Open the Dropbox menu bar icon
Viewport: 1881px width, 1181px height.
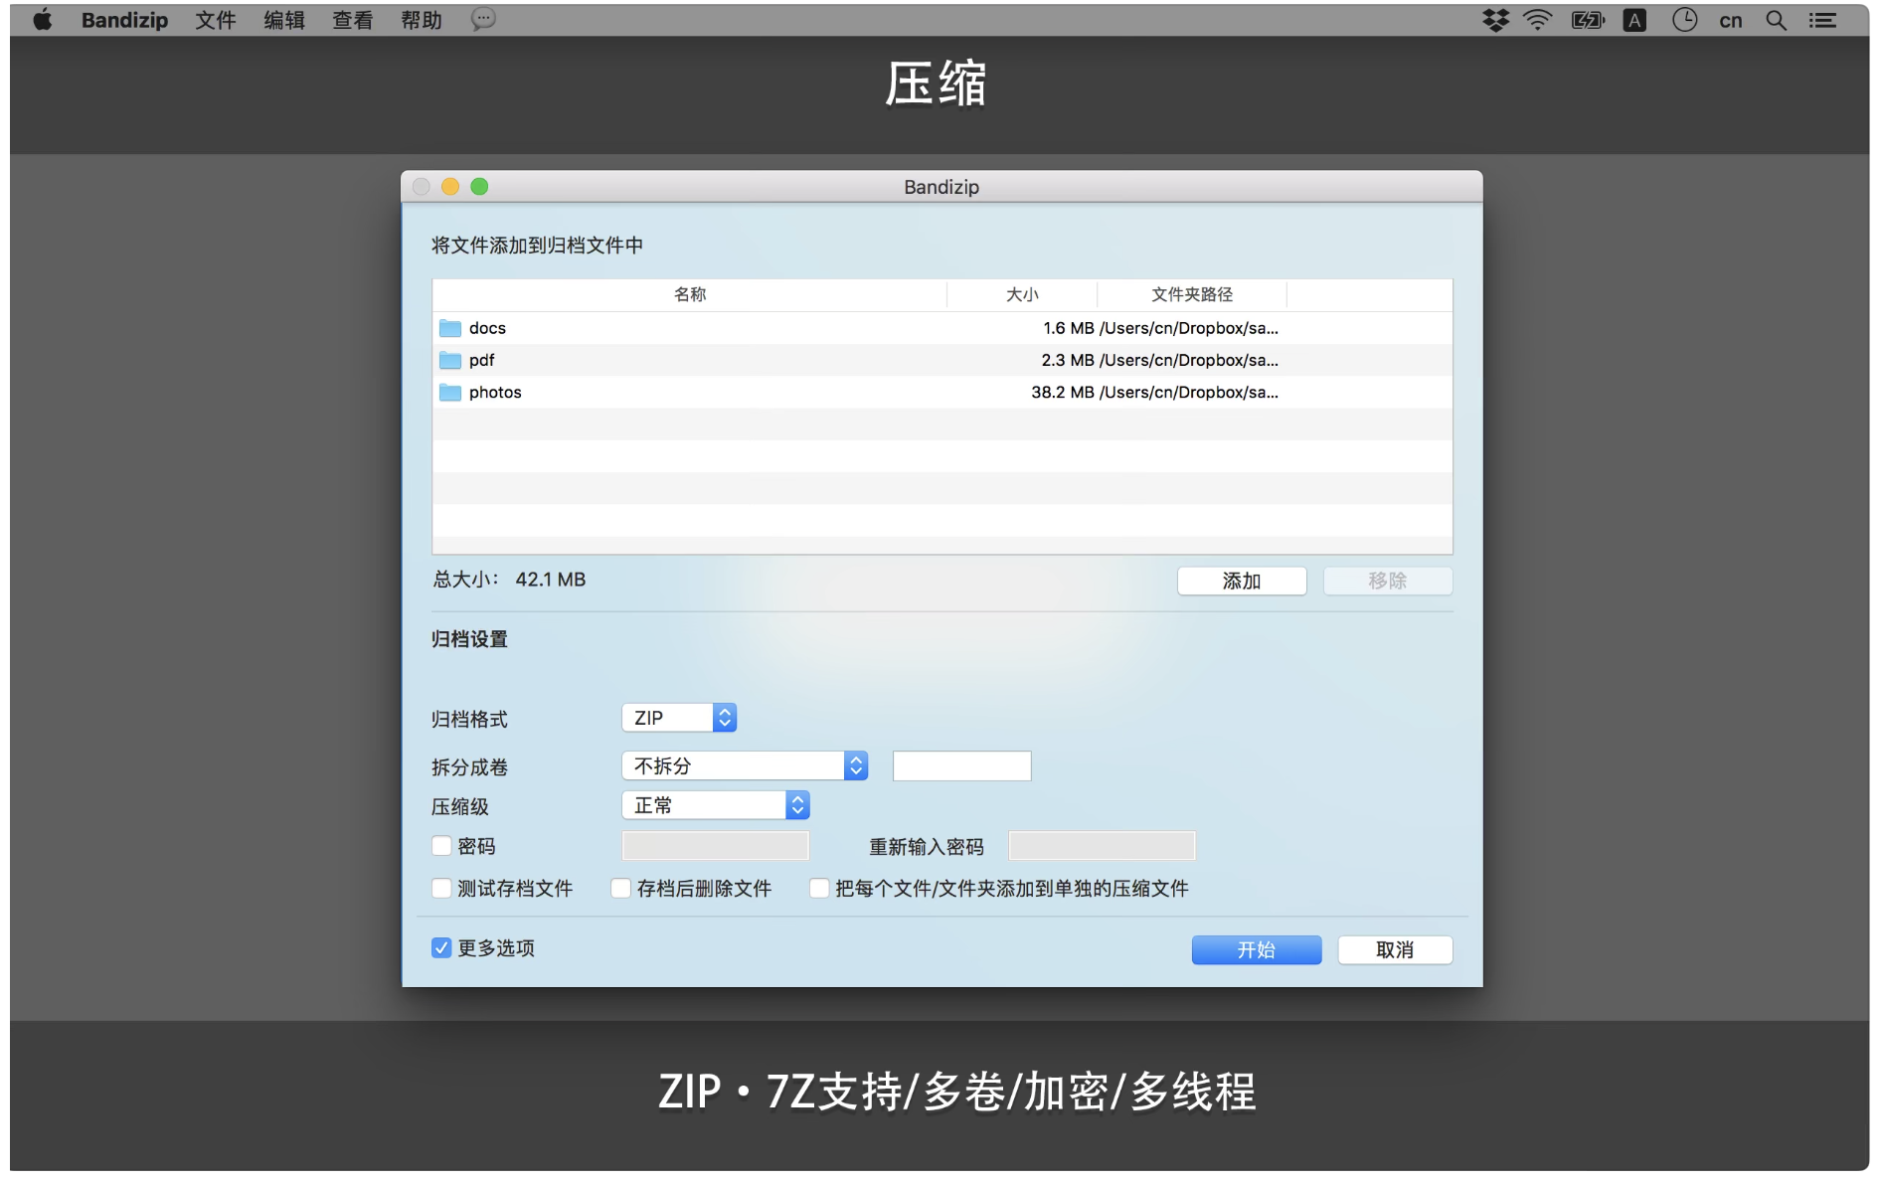pyautogui.click(x=1495, y=20)
